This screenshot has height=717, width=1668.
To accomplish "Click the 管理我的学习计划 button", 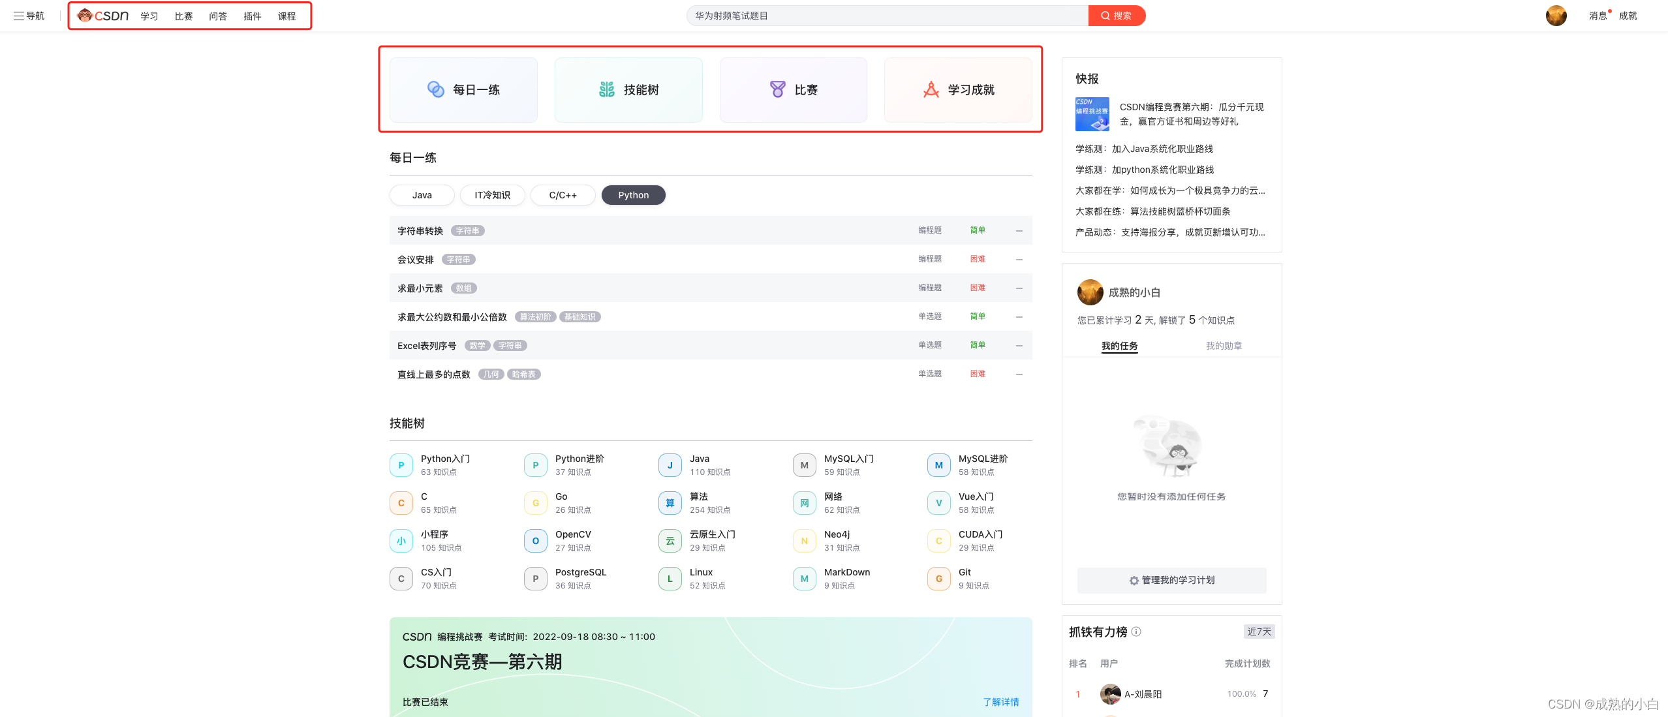I will (1171, 580).
